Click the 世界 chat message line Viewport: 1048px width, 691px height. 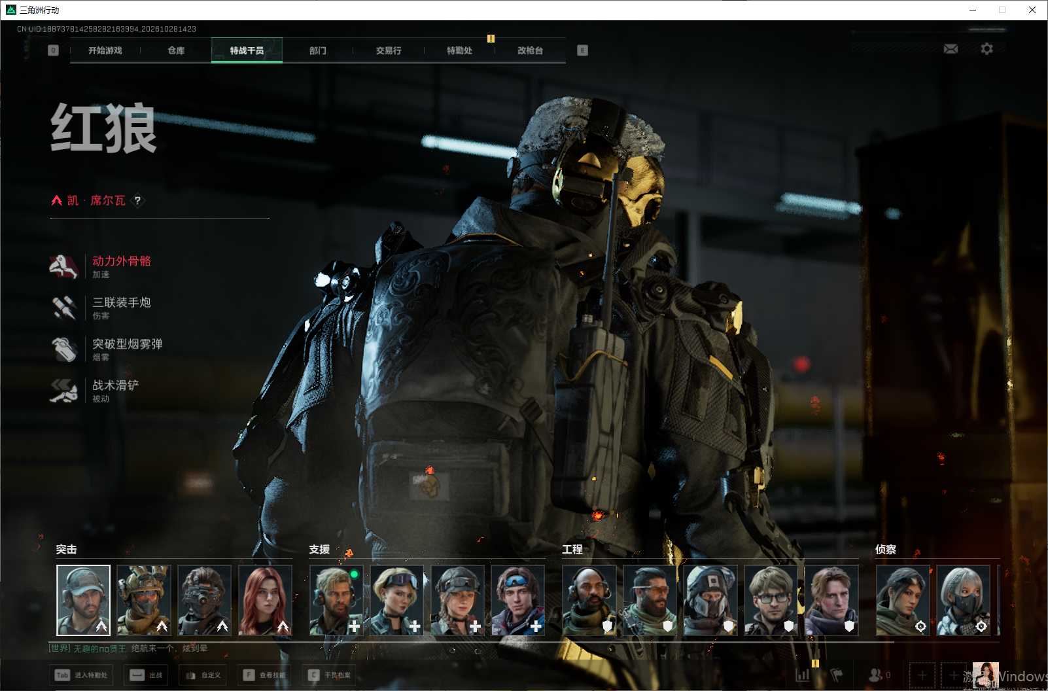pyautogui.click(x=128, y=648)
